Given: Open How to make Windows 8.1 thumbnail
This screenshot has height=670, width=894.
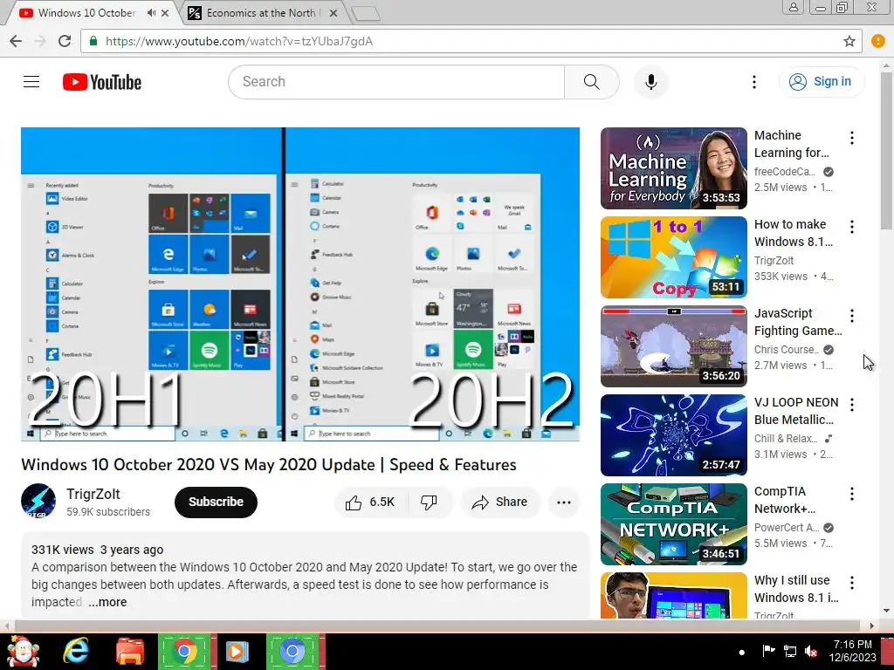Looking at the screenshot, I should coord(673,257).
